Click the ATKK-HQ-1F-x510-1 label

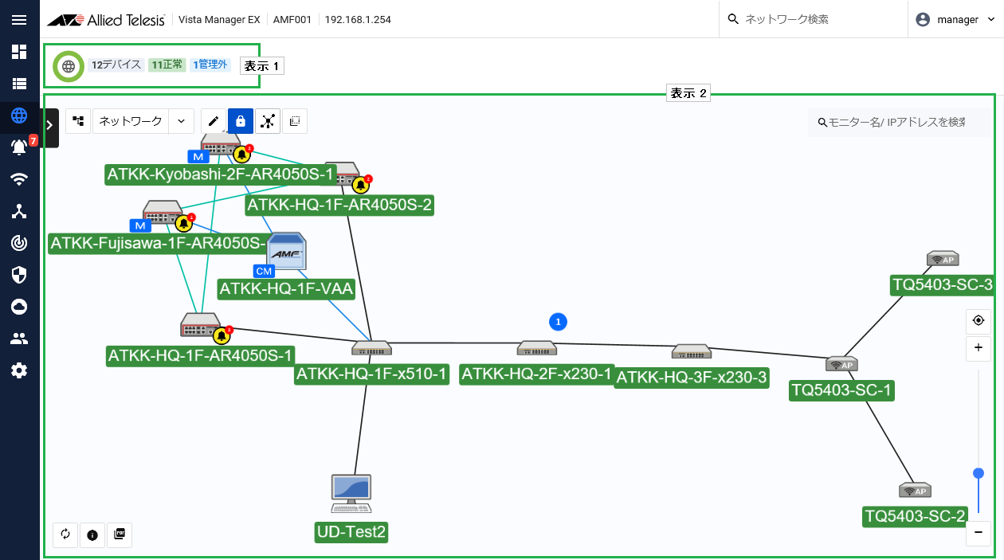pyautogui.click(x=372, y=374)
